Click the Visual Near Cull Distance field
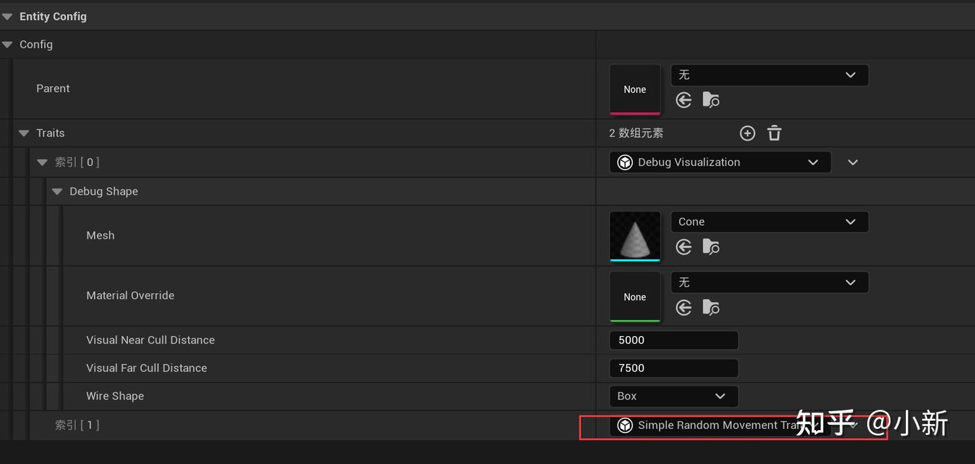 click(x=673, y=340)
